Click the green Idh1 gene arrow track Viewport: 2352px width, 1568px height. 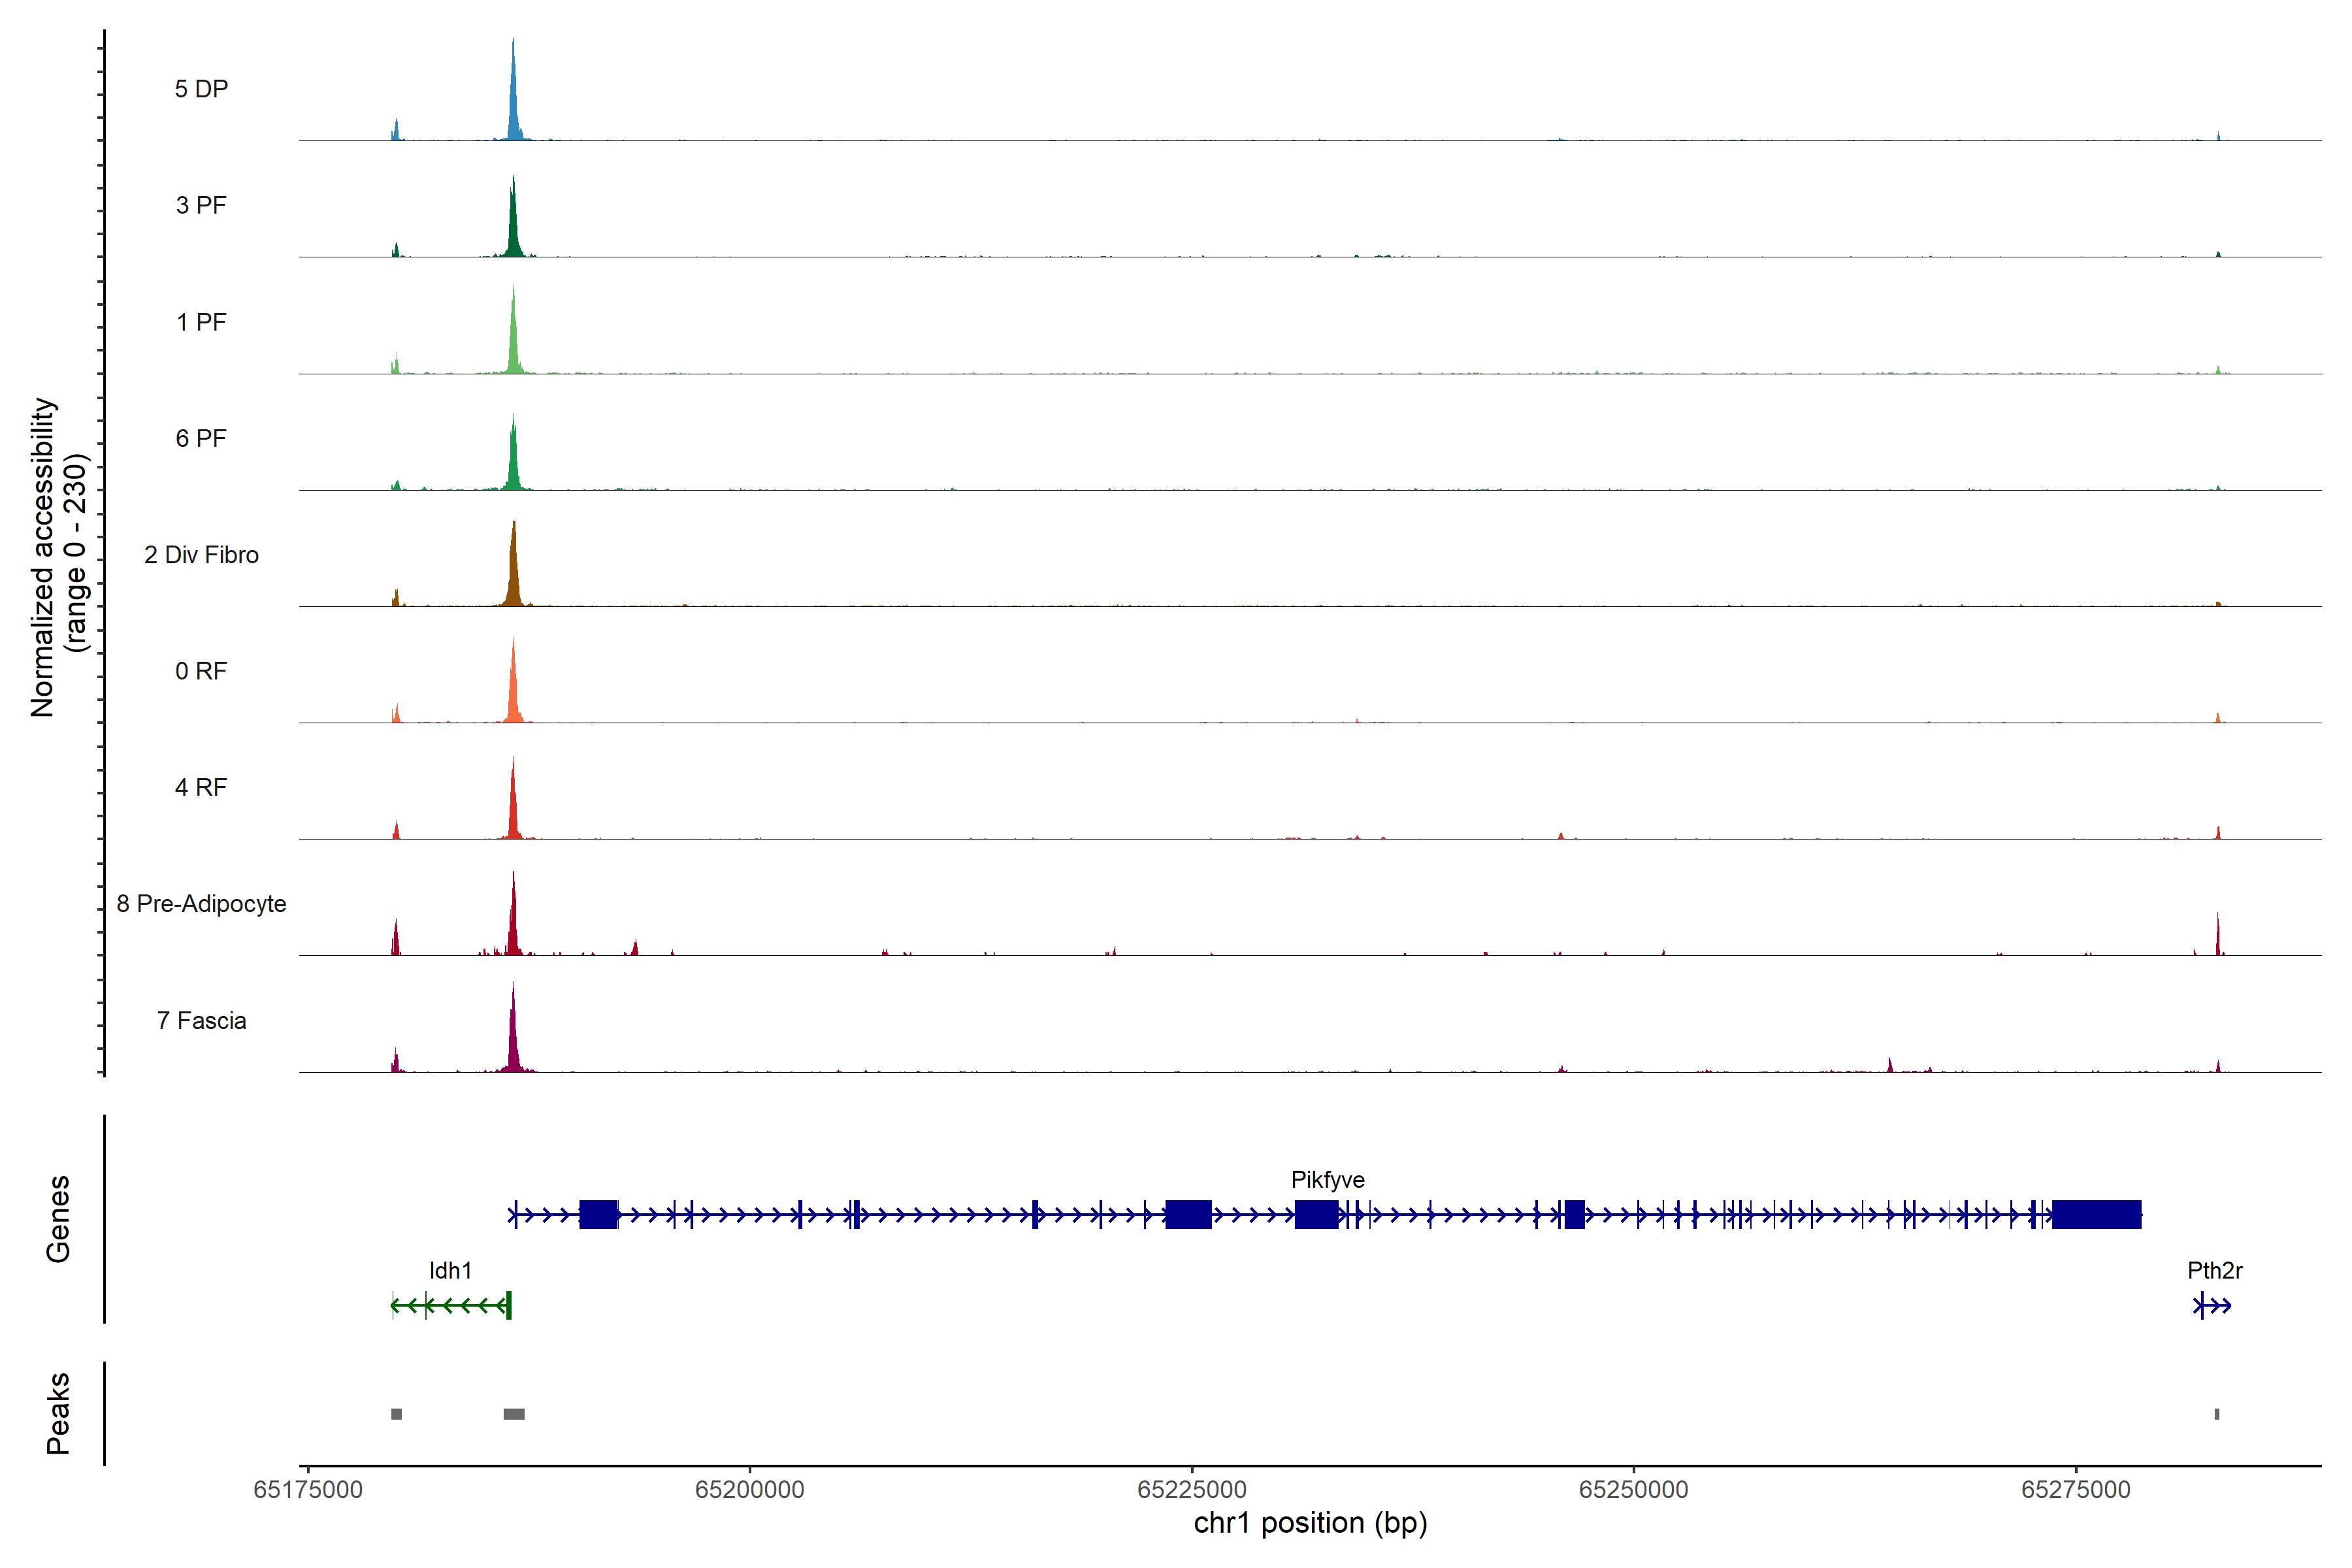pos(450,1305)
